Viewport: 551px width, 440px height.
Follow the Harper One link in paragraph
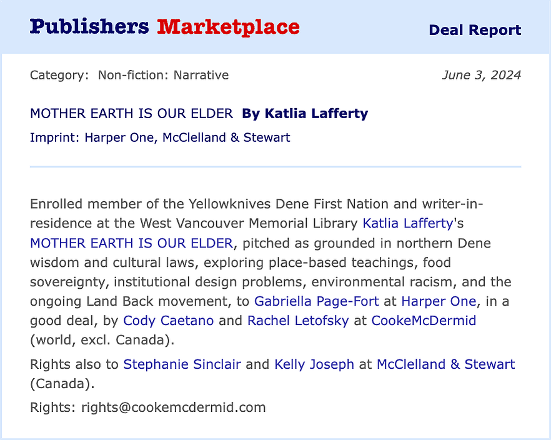439,301
